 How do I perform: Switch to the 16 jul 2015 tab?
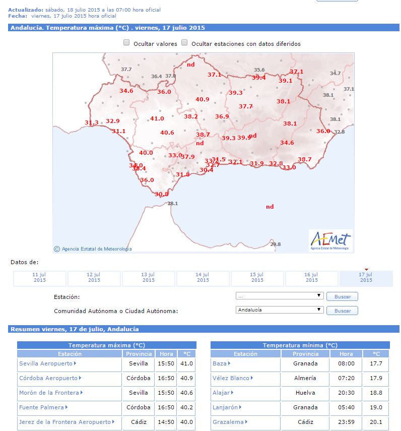click(x=311, y=278)
